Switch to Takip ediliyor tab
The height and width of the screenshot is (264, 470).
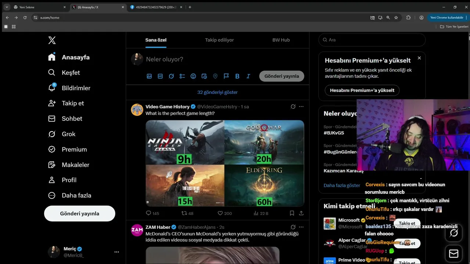pyautogui.click(x=219, y=40)
